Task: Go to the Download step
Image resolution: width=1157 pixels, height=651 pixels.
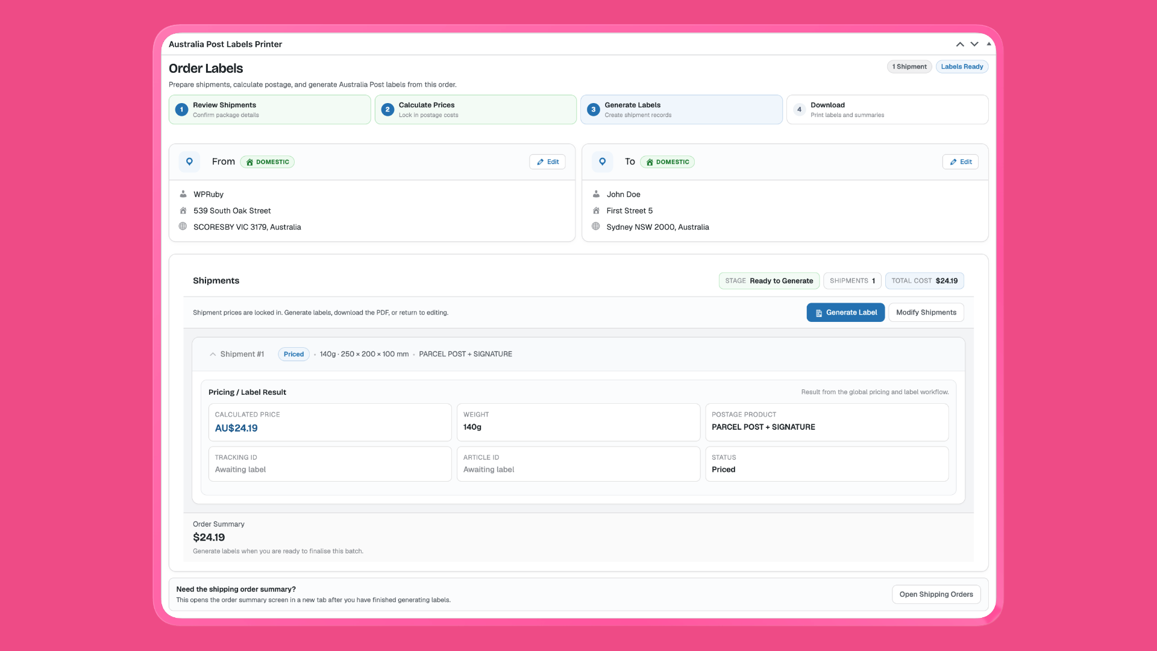Action: (887, 110)
